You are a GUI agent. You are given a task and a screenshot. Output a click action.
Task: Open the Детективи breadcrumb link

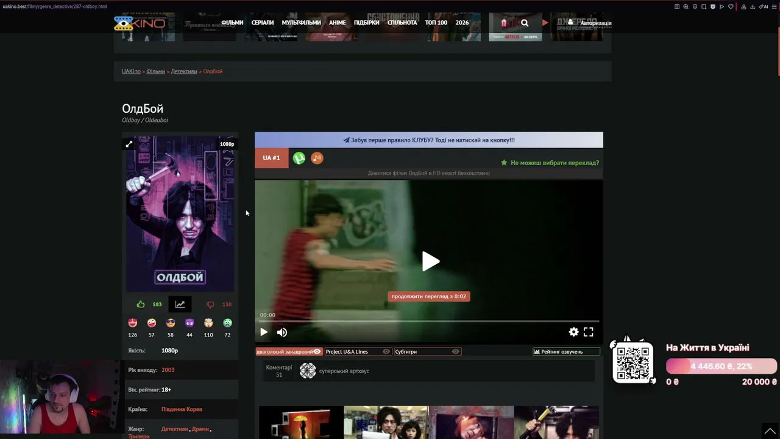coord(184,71)
